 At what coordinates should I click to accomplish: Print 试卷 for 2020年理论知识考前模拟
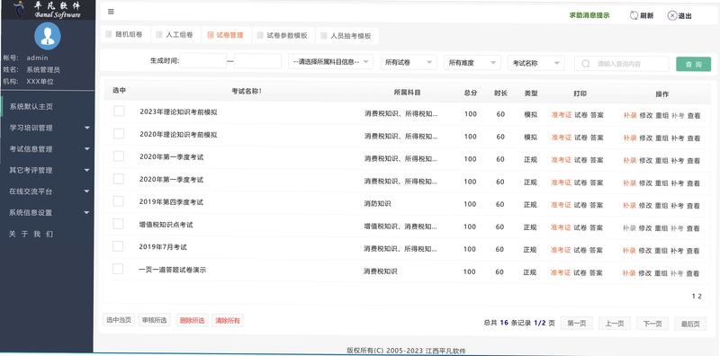point(580,138)
